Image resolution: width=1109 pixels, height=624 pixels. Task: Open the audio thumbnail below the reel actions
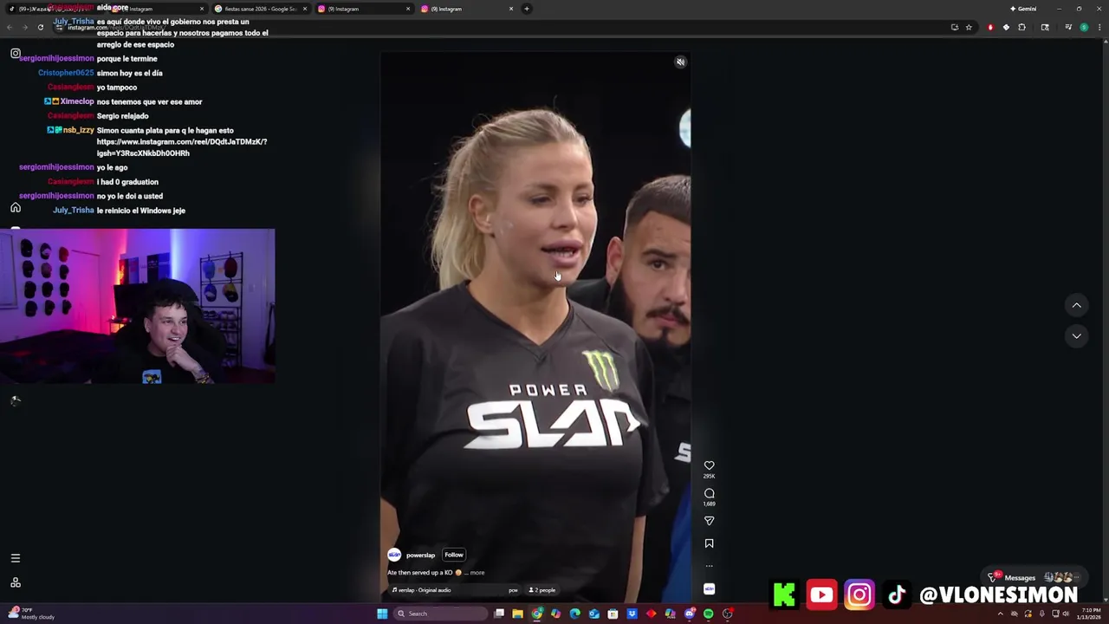tap(709, 588)
